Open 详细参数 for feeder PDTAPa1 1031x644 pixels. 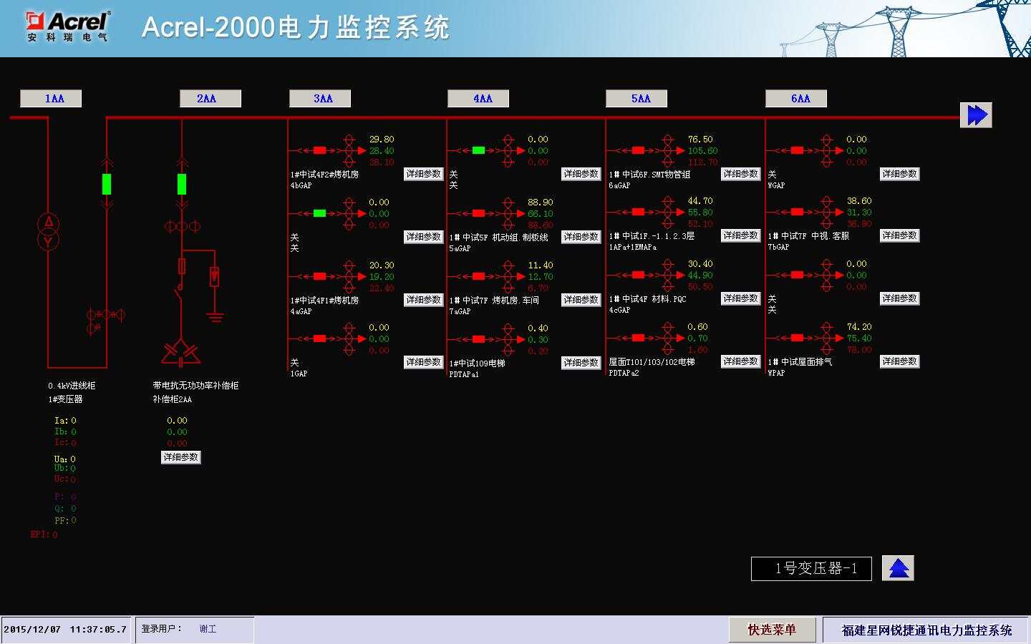[x=581, y=363]
